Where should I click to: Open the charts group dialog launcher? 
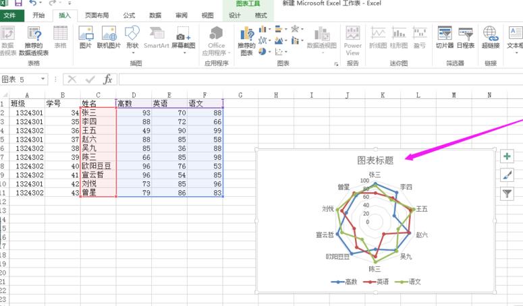click(x=336, y=64)
